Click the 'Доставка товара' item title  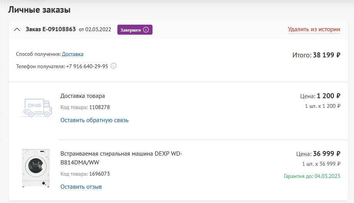[x=82, y=96]
